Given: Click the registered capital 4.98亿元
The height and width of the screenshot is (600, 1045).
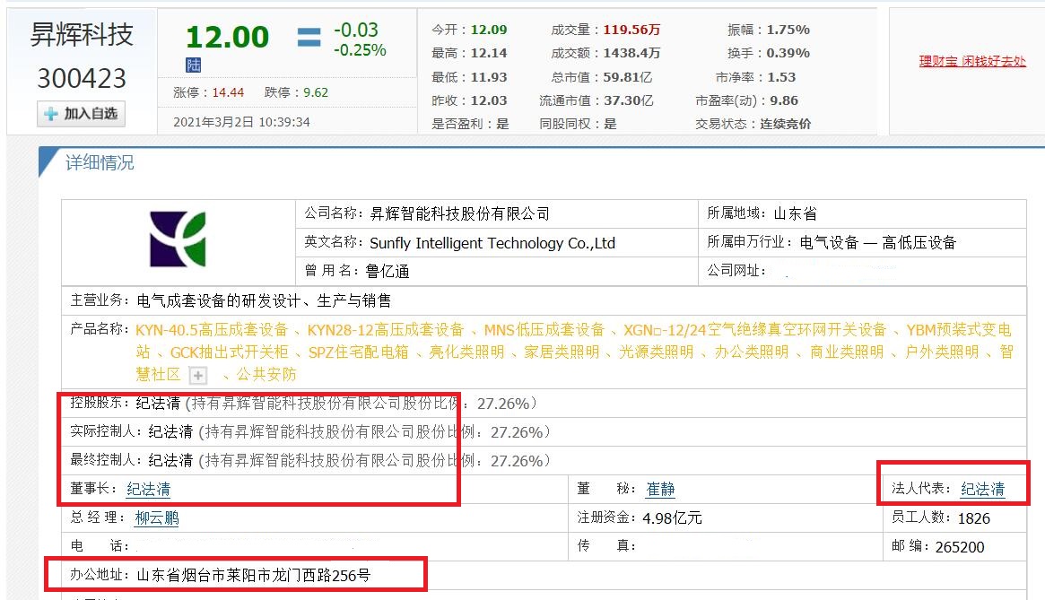Looking at the screenshot, I should [672, 518].
